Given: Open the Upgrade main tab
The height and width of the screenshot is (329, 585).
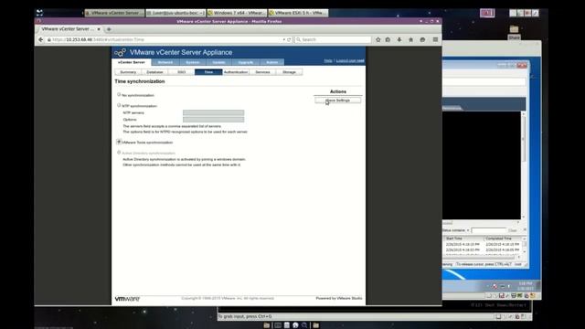Looking at the screenshot, I should tap(246, 62).
